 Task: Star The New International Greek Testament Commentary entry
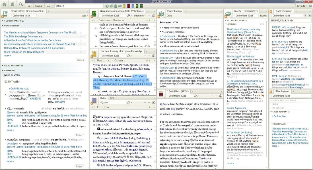click(x=81, y=32)
